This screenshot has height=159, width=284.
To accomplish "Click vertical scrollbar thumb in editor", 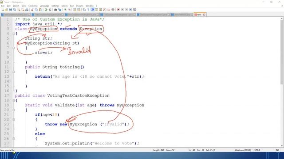I will [282, 52].
